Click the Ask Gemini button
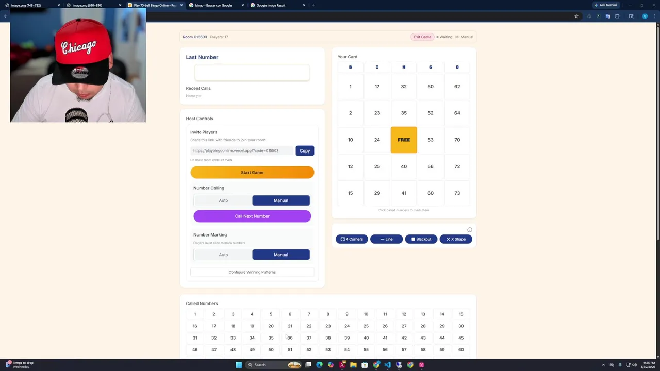This screenshot has height=371, width=660. (605, 5)
